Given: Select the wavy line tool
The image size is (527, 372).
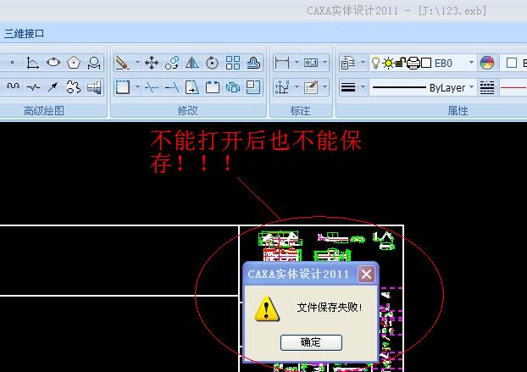Looking at the screenshot, I should tap(13, 86).
